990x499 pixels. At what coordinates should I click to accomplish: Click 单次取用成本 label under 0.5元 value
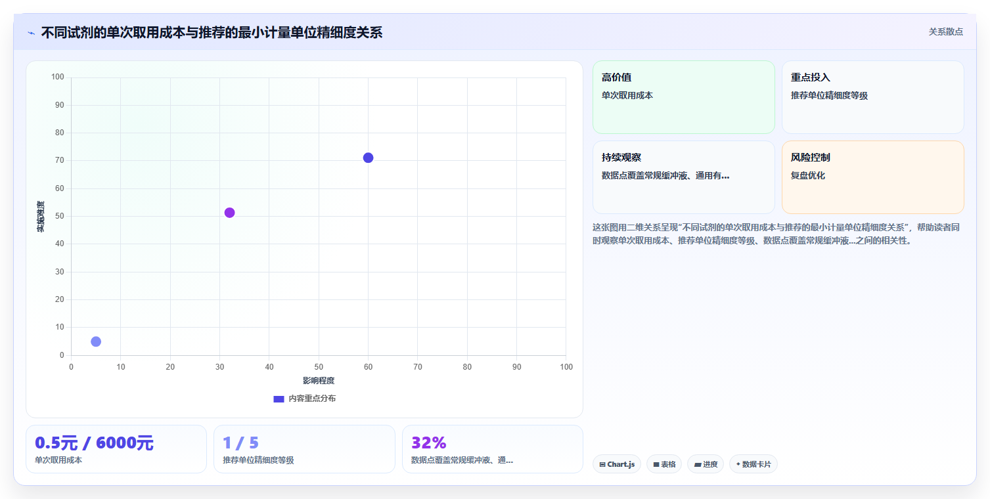point(58,460)
